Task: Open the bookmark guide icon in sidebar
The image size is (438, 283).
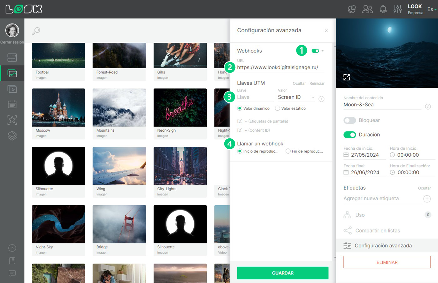Action: (x=12, y=261)
